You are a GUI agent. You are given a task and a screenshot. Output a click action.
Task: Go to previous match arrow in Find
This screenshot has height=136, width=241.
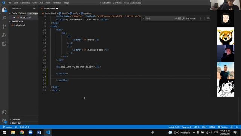pyautogui.click(x=200, y=19)
